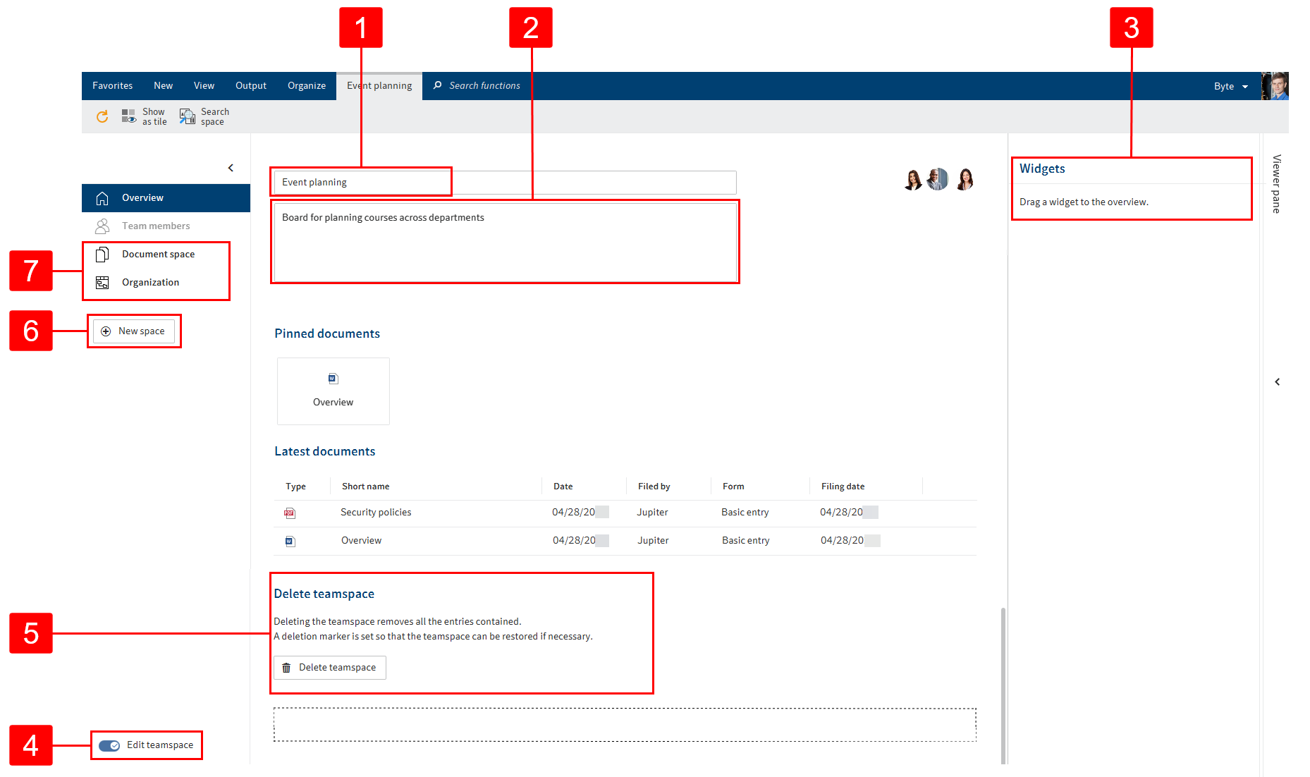Open Search space via its toolbar icon

(188, 116)
